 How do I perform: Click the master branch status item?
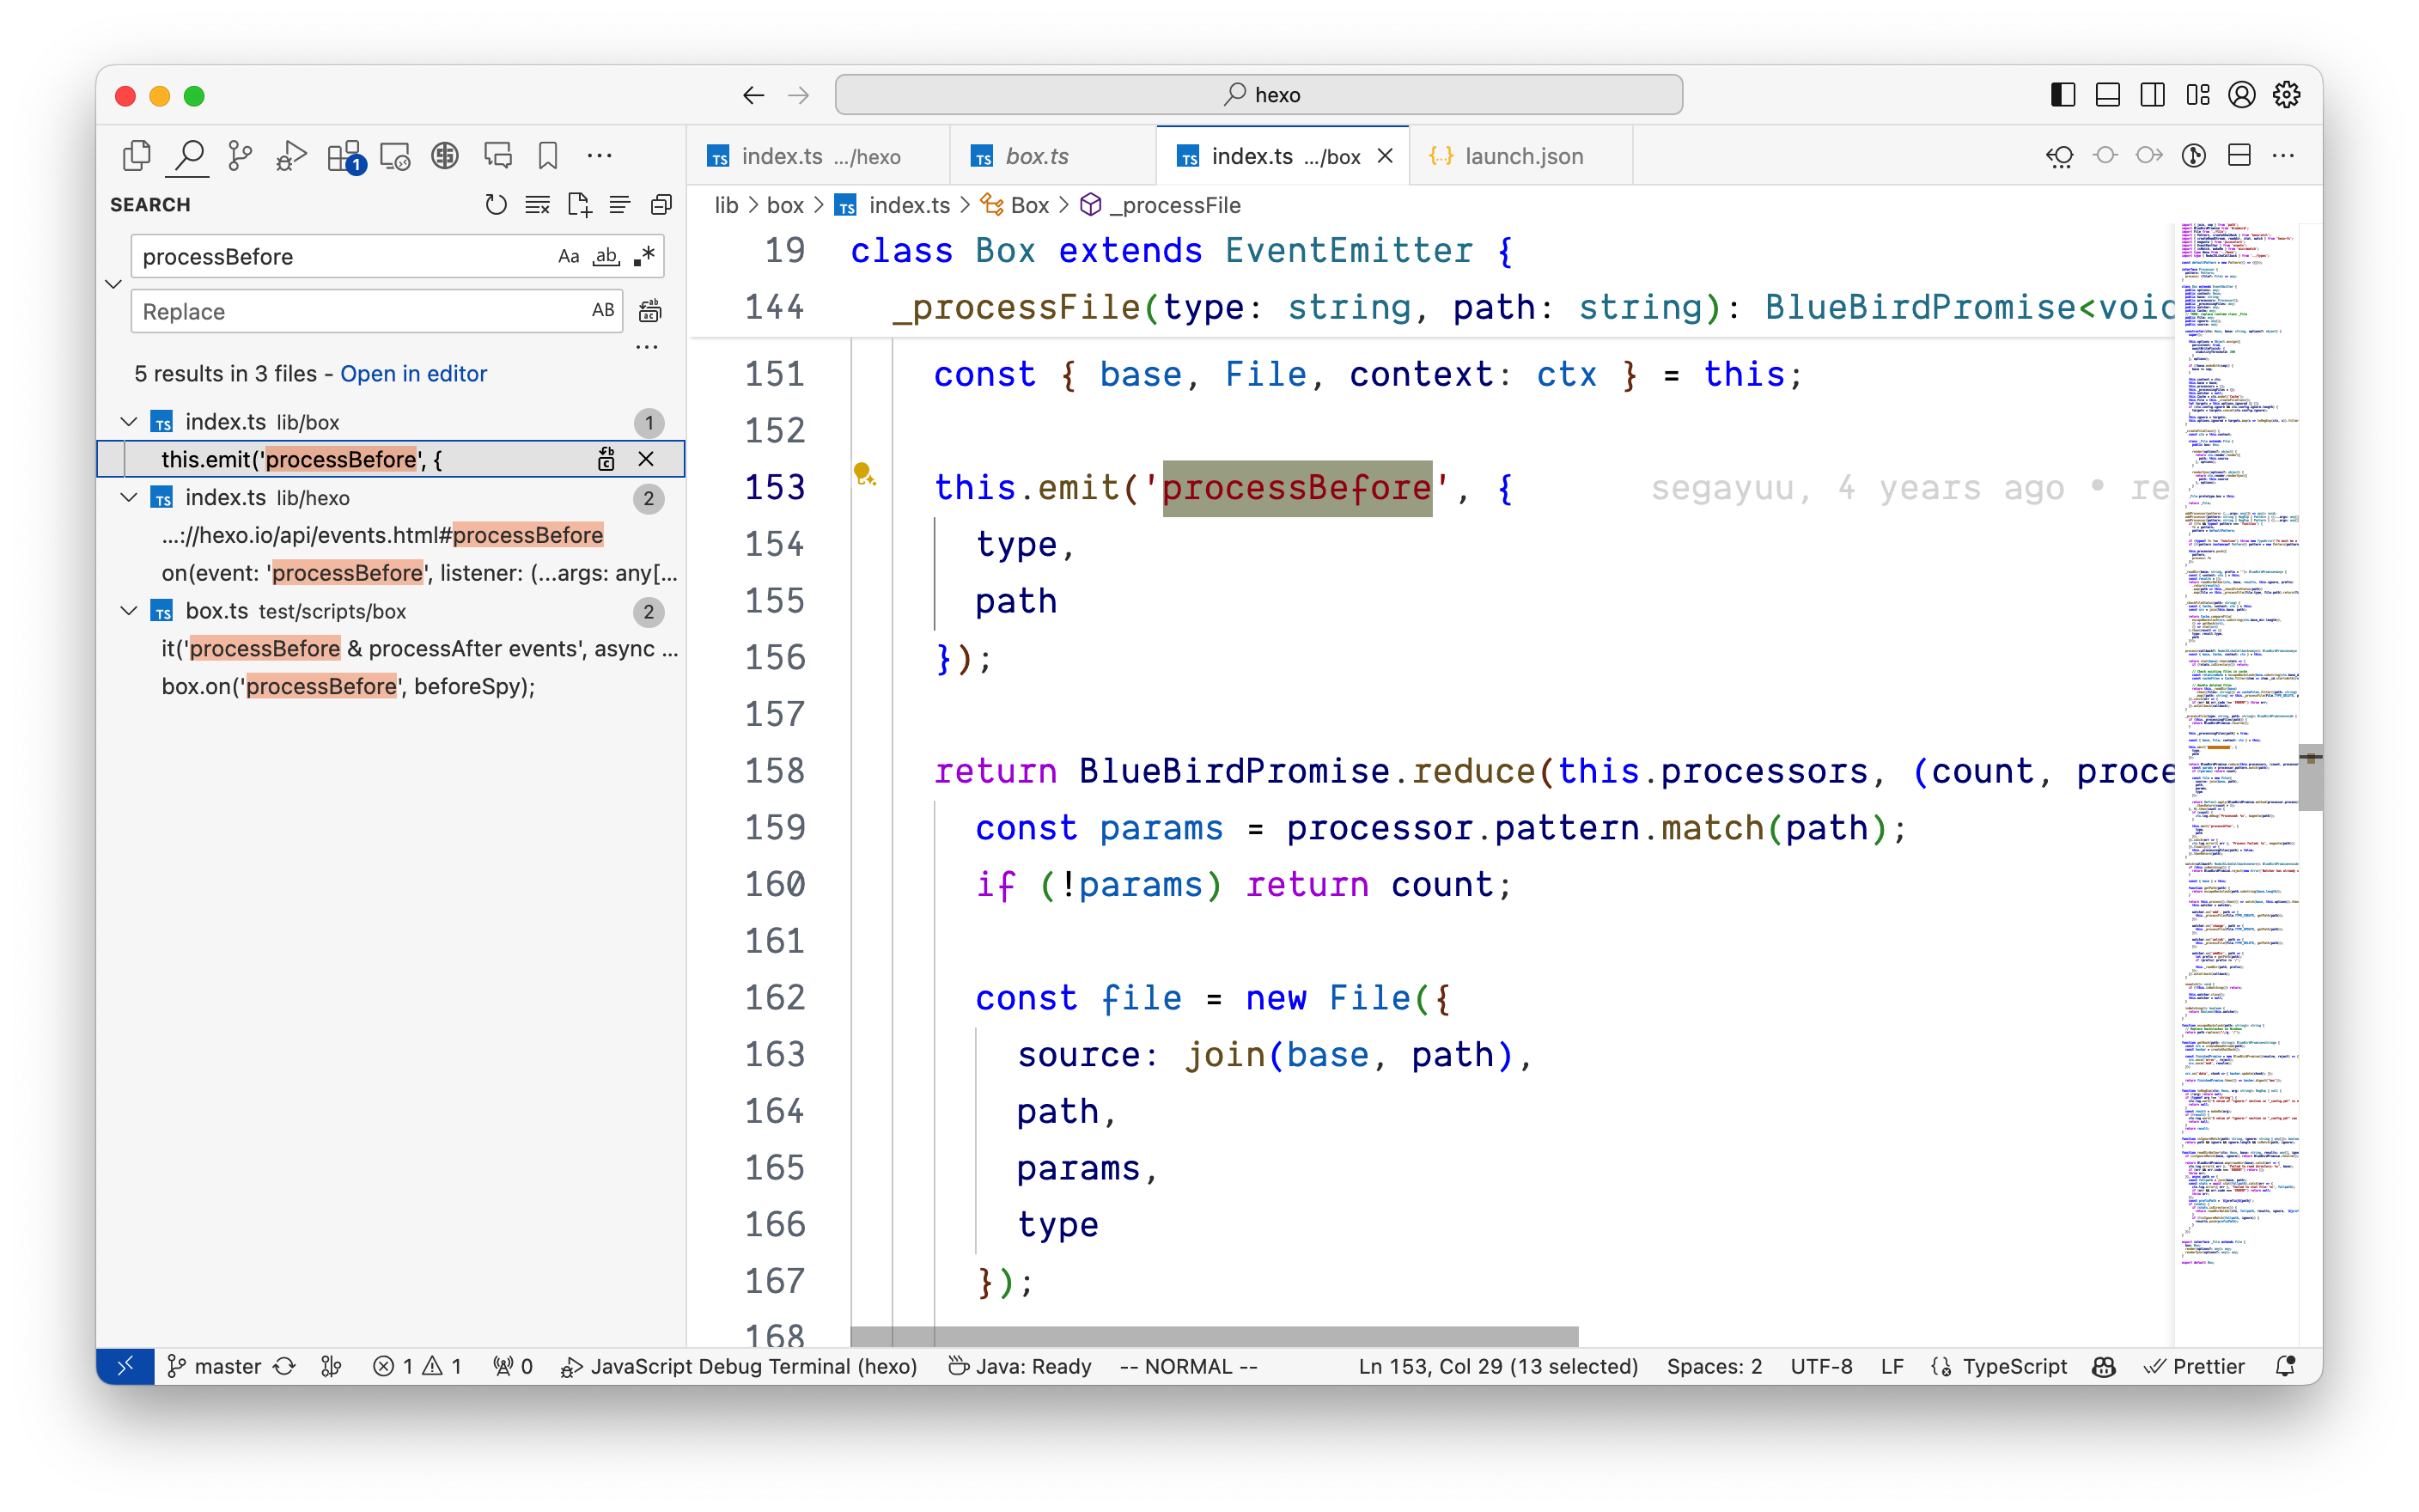[x=214, y=1366]
